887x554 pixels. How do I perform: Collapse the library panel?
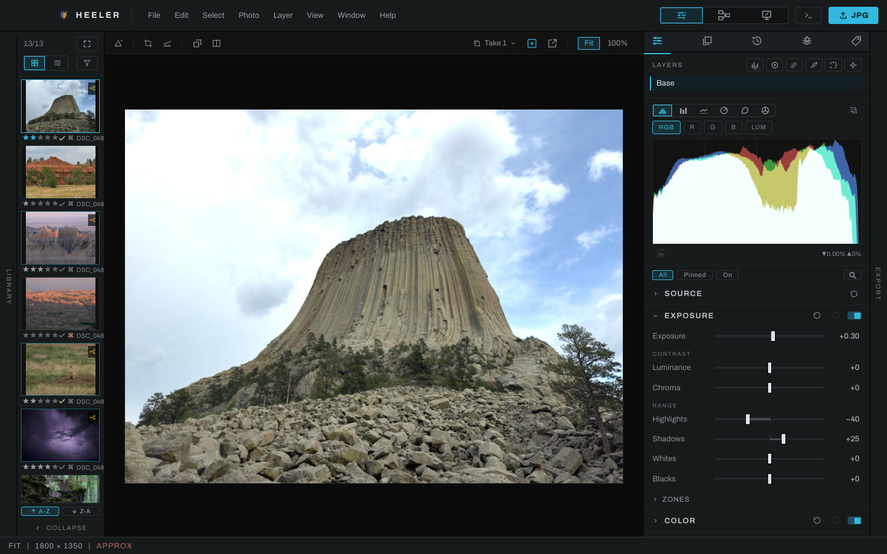click(61, 528)
